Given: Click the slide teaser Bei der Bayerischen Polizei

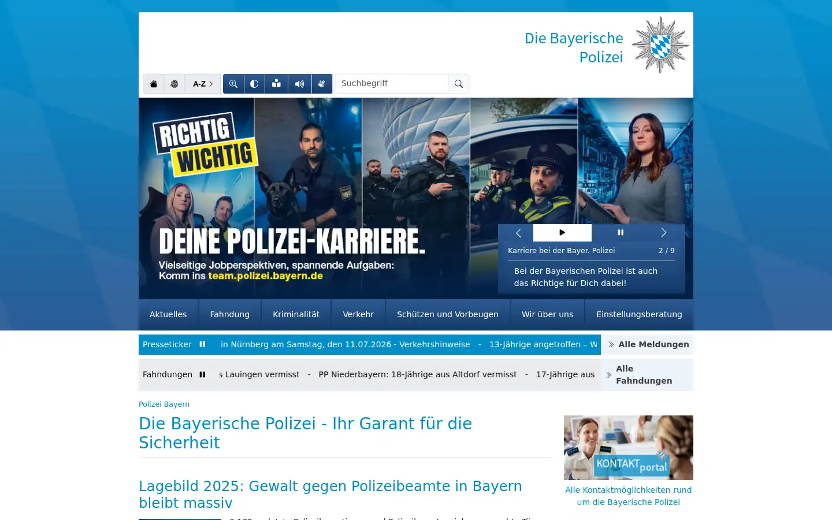Looking at the screenshot, I should click(x=586, y=277).
